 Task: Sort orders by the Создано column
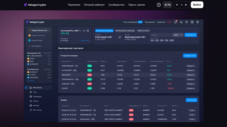click(66, 106)
